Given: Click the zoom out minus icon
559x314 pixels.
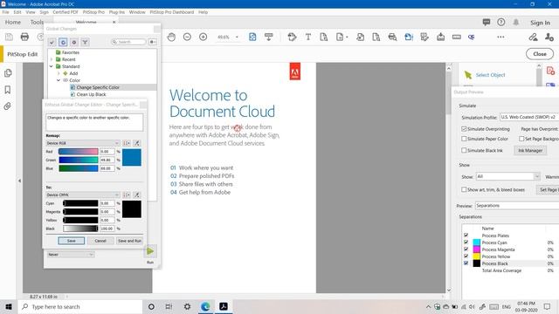Looking at the screenshot, I should click(x=187, y=37).
